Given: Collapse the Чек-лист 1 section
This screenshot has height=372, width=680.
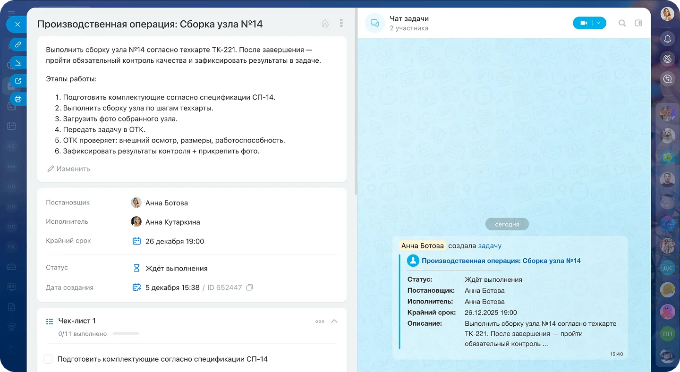Looking at the screenshot, I should pos(334,321).
